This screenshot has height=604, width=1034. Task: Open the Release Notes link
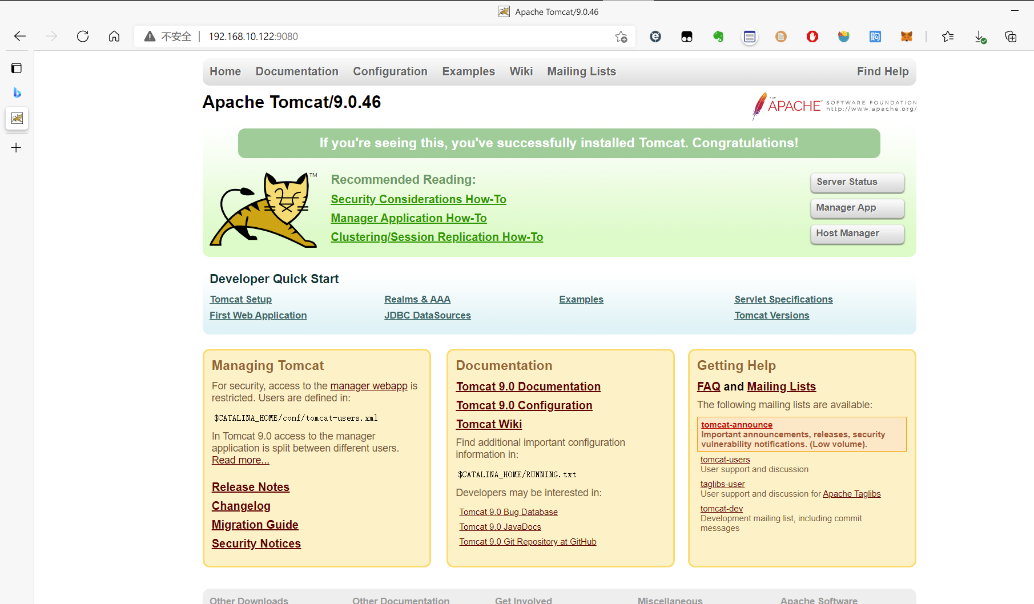pyautogui.click(x=251, y=487)
